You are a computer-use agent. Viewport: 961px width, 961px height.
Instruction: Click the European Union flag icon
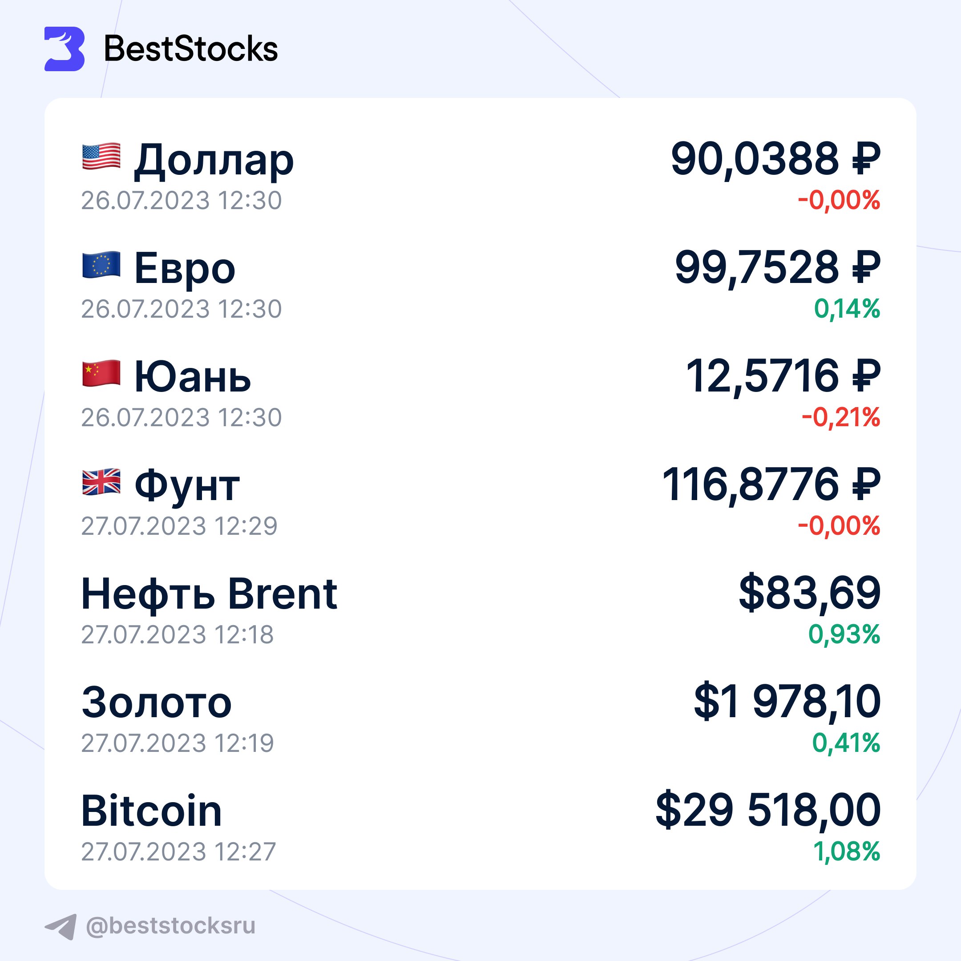101,265
